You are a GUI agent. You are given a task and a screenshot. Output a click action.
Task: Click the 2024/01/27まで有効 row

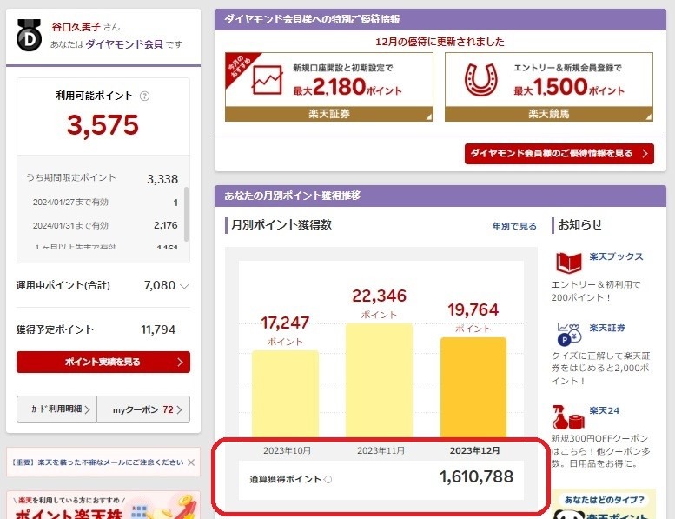tap(103, 202)
